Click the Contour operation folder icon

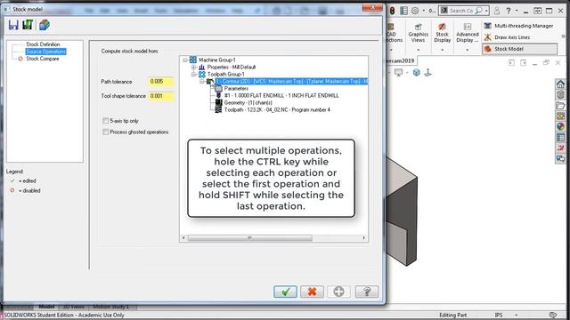click(x=210, y=82)
